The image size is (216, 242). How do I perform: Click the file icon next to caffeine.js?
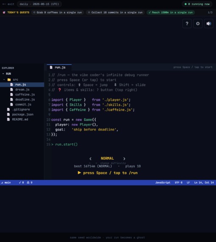point(11,95)
